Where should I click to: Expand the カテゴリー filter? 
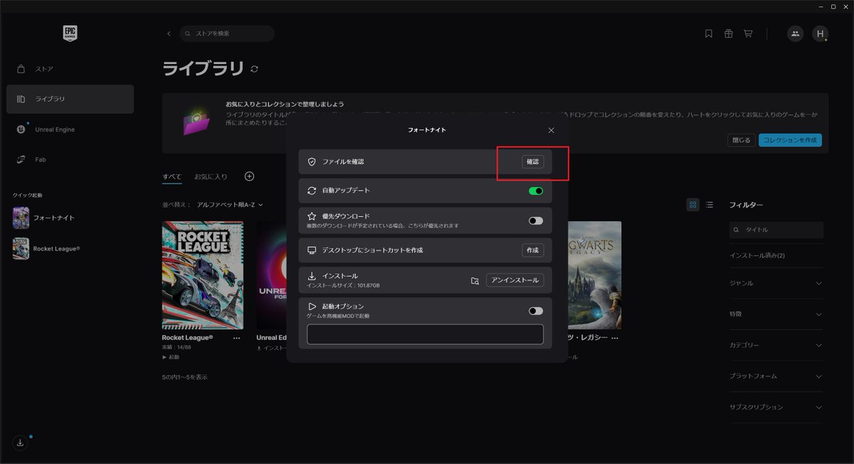[776, 345]
